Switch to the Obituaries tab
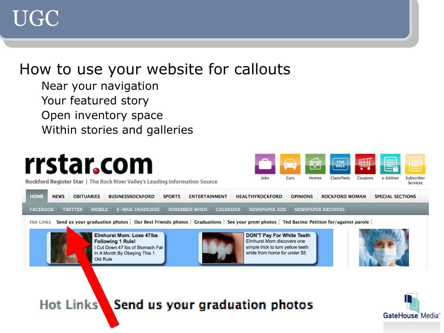Screen dimensions: 444x333 pos(86,196)
